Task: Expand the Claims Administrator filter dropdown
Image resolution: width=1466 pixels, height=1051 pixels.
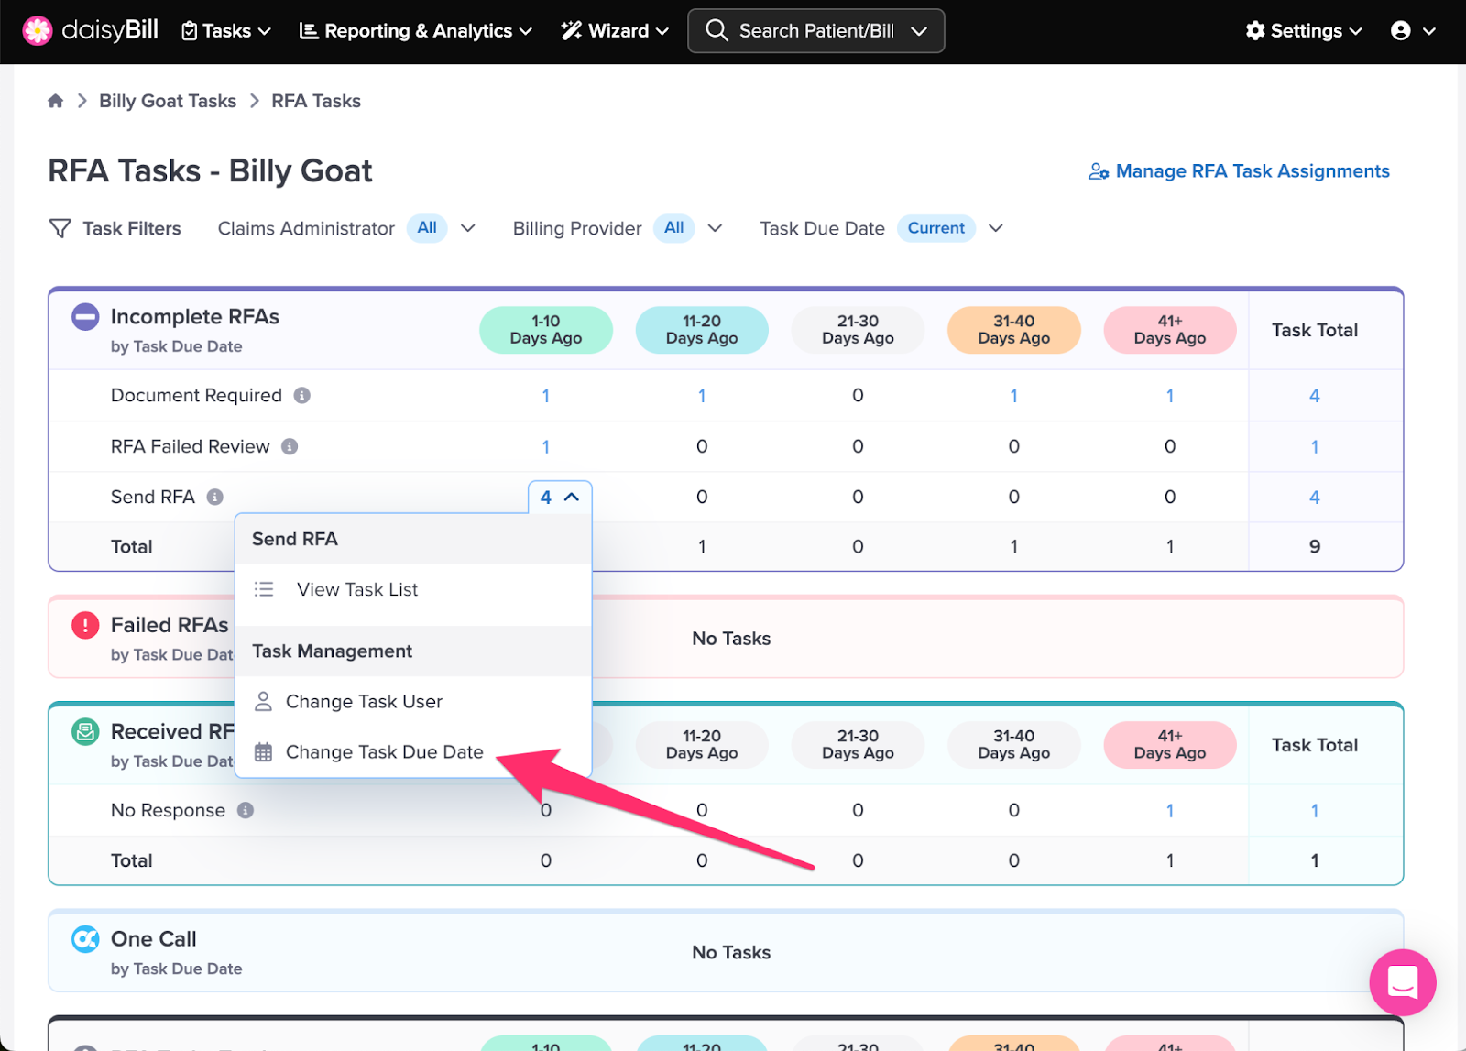Action: [467, 228]
